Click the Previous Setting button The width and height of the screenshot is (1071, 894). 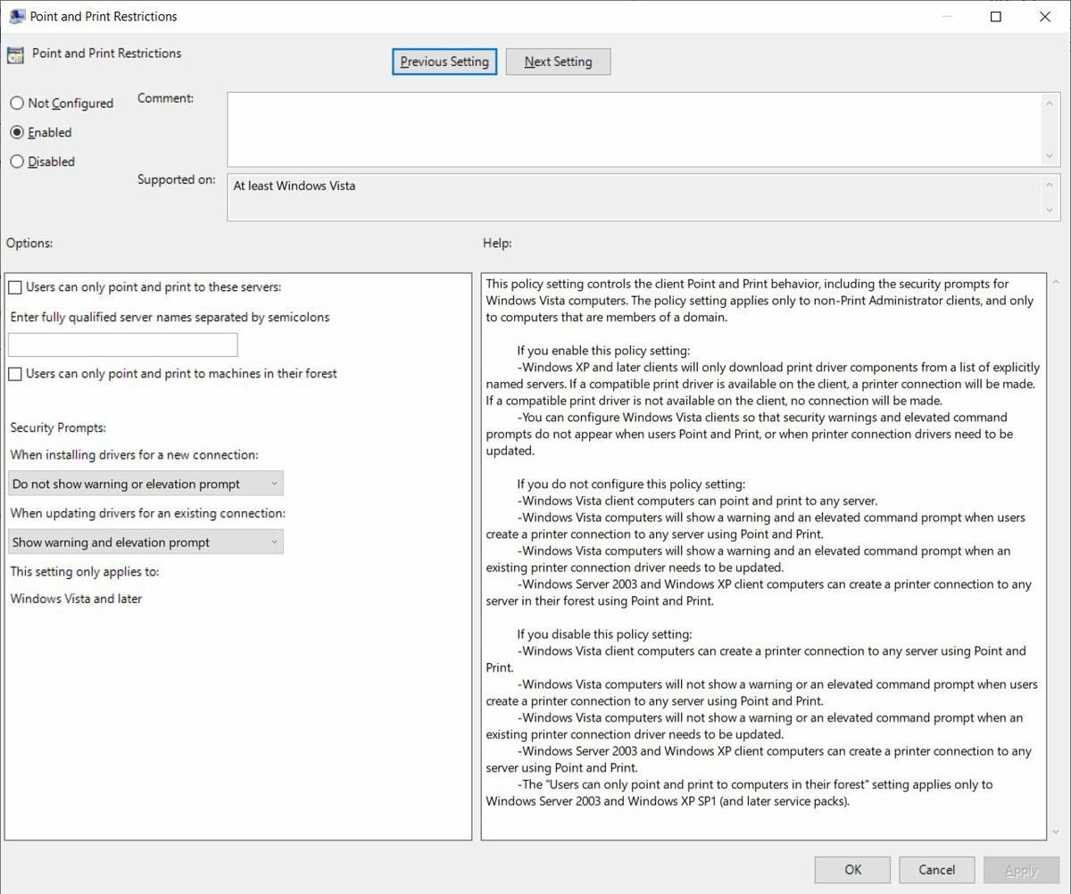pyautogui.click(x=444, y=62)
